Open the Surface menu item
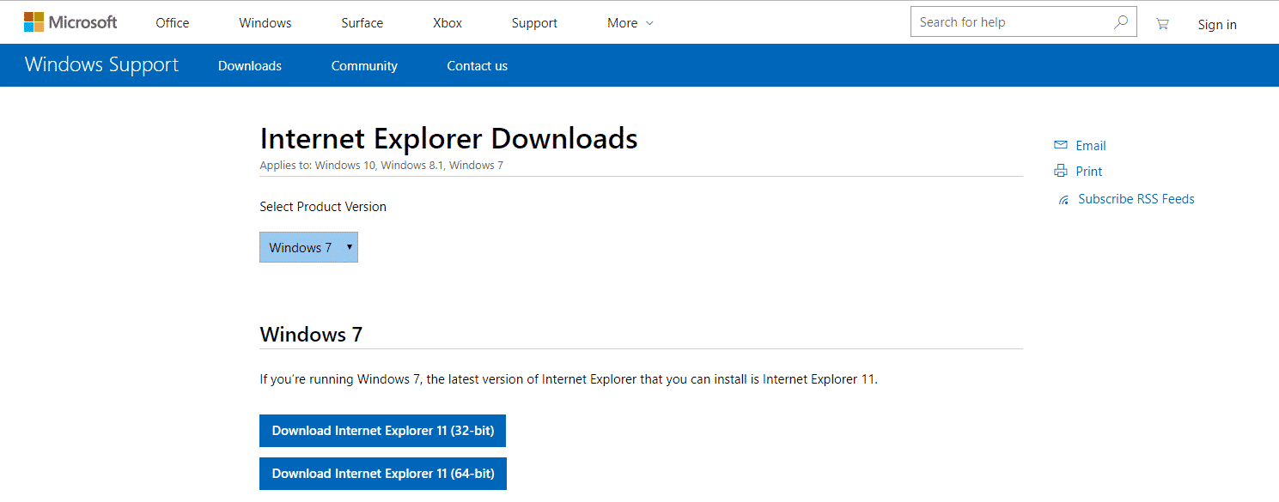 [x=362, y=23]
